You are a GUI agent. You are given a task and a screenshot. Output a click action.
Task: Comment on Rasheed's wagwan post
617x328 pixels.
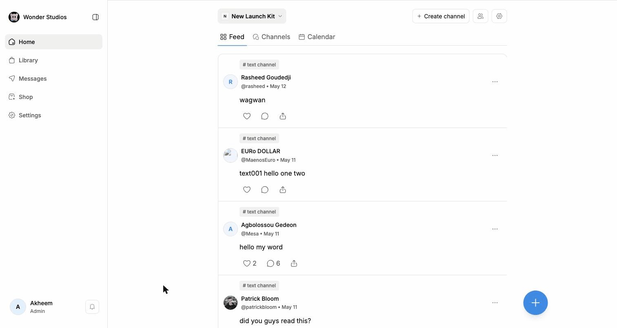265,116
